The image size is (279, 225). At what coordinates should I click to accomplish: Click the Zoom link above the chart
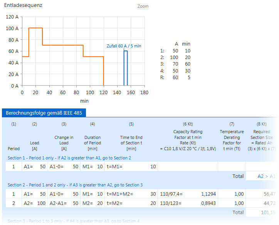pos(143,7)
